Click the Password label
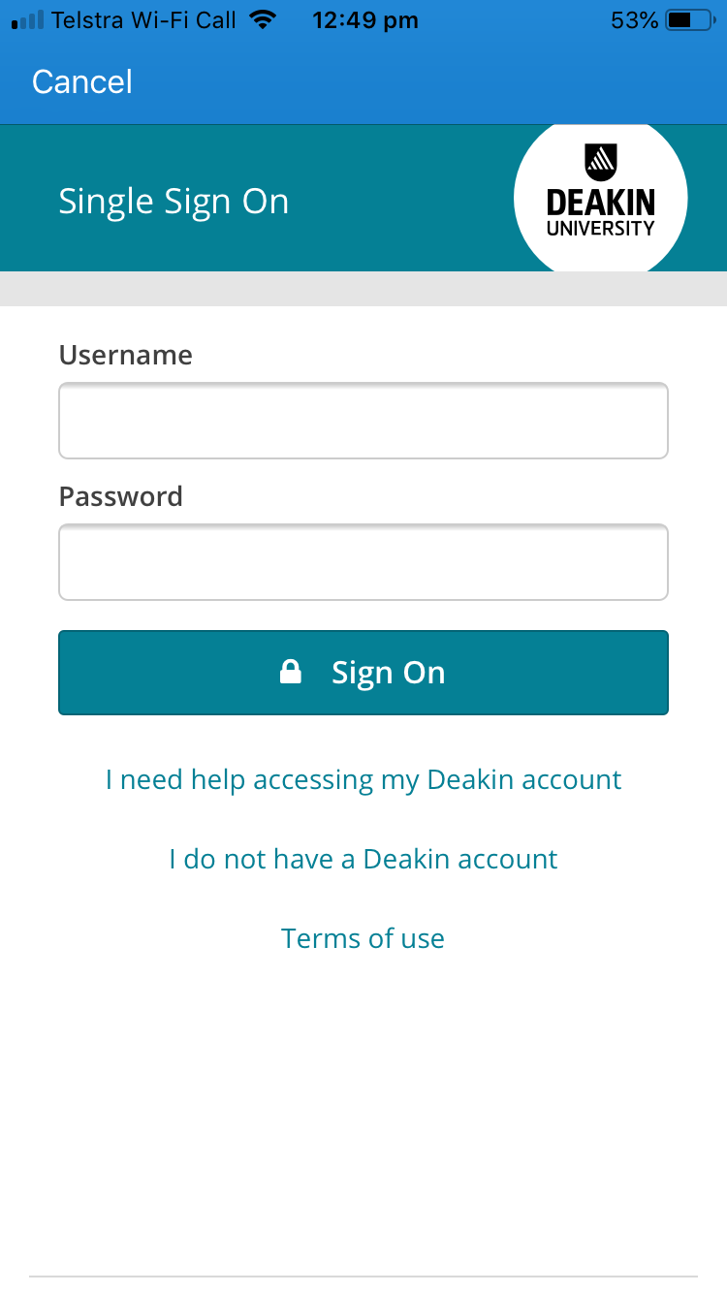This screenshot has height=1293, width=727. (x=121, y=497)
